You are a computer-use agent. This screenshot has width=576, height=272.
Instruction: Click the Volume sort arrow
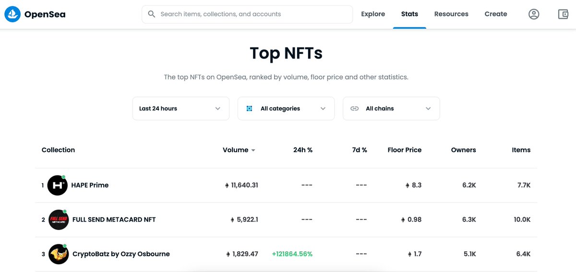(253, 150)
